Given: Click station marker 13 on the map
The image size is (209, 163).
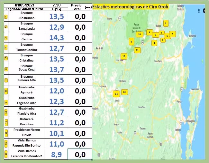Looking at the screenshot, I should point(124,92).
